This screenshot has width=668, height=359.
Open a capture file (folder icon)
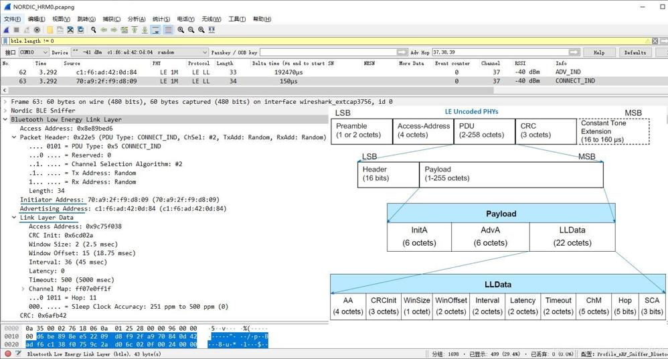tap(50, 30)
